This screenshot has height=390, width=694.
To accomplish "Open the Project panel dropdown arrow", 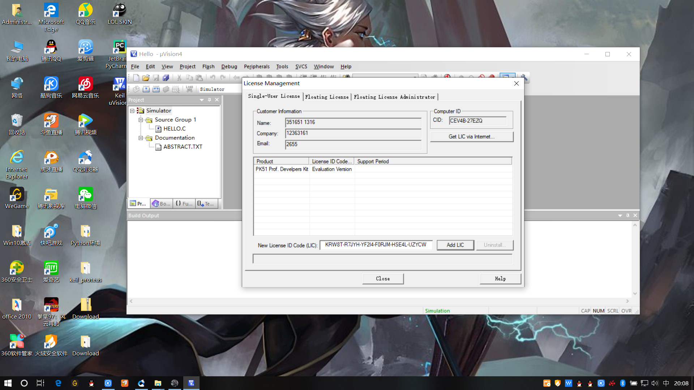I will point(202,100).
